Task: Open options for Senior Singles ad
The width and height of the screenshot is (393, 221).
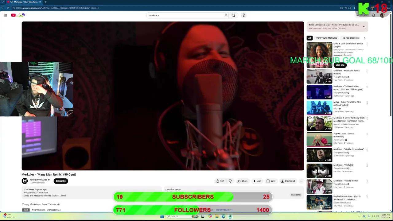Action: click(367, 44)
